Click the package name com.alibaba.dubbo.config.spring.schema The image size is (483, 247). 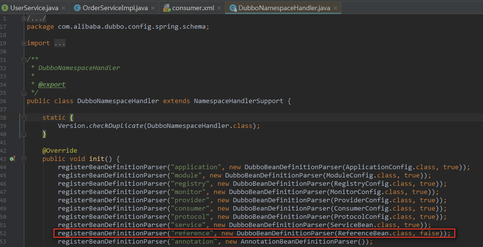pos(132,27)
